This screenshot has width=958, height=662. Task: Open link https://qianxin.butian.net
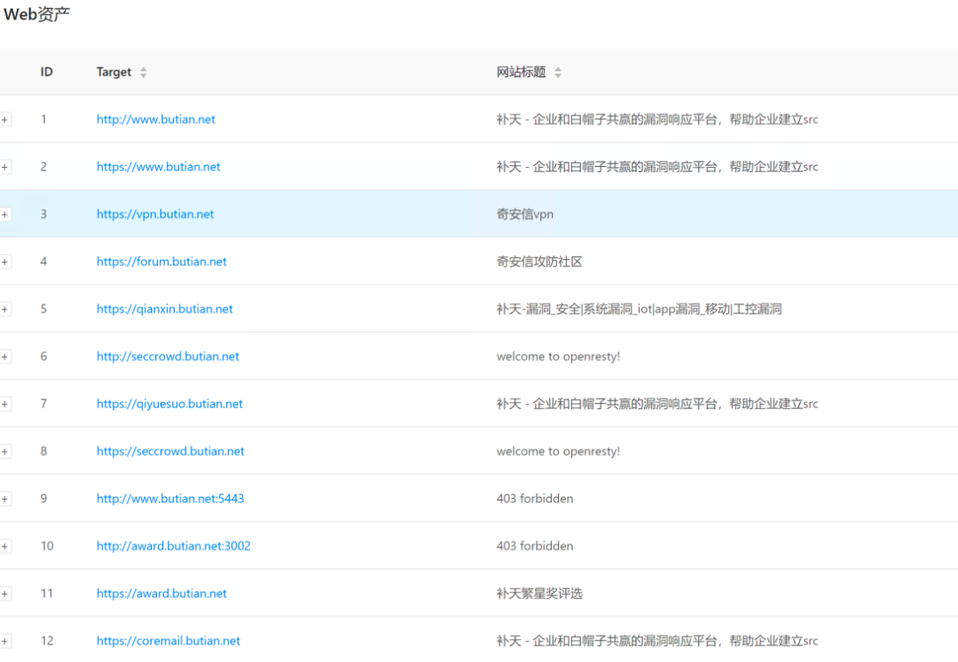164,309
